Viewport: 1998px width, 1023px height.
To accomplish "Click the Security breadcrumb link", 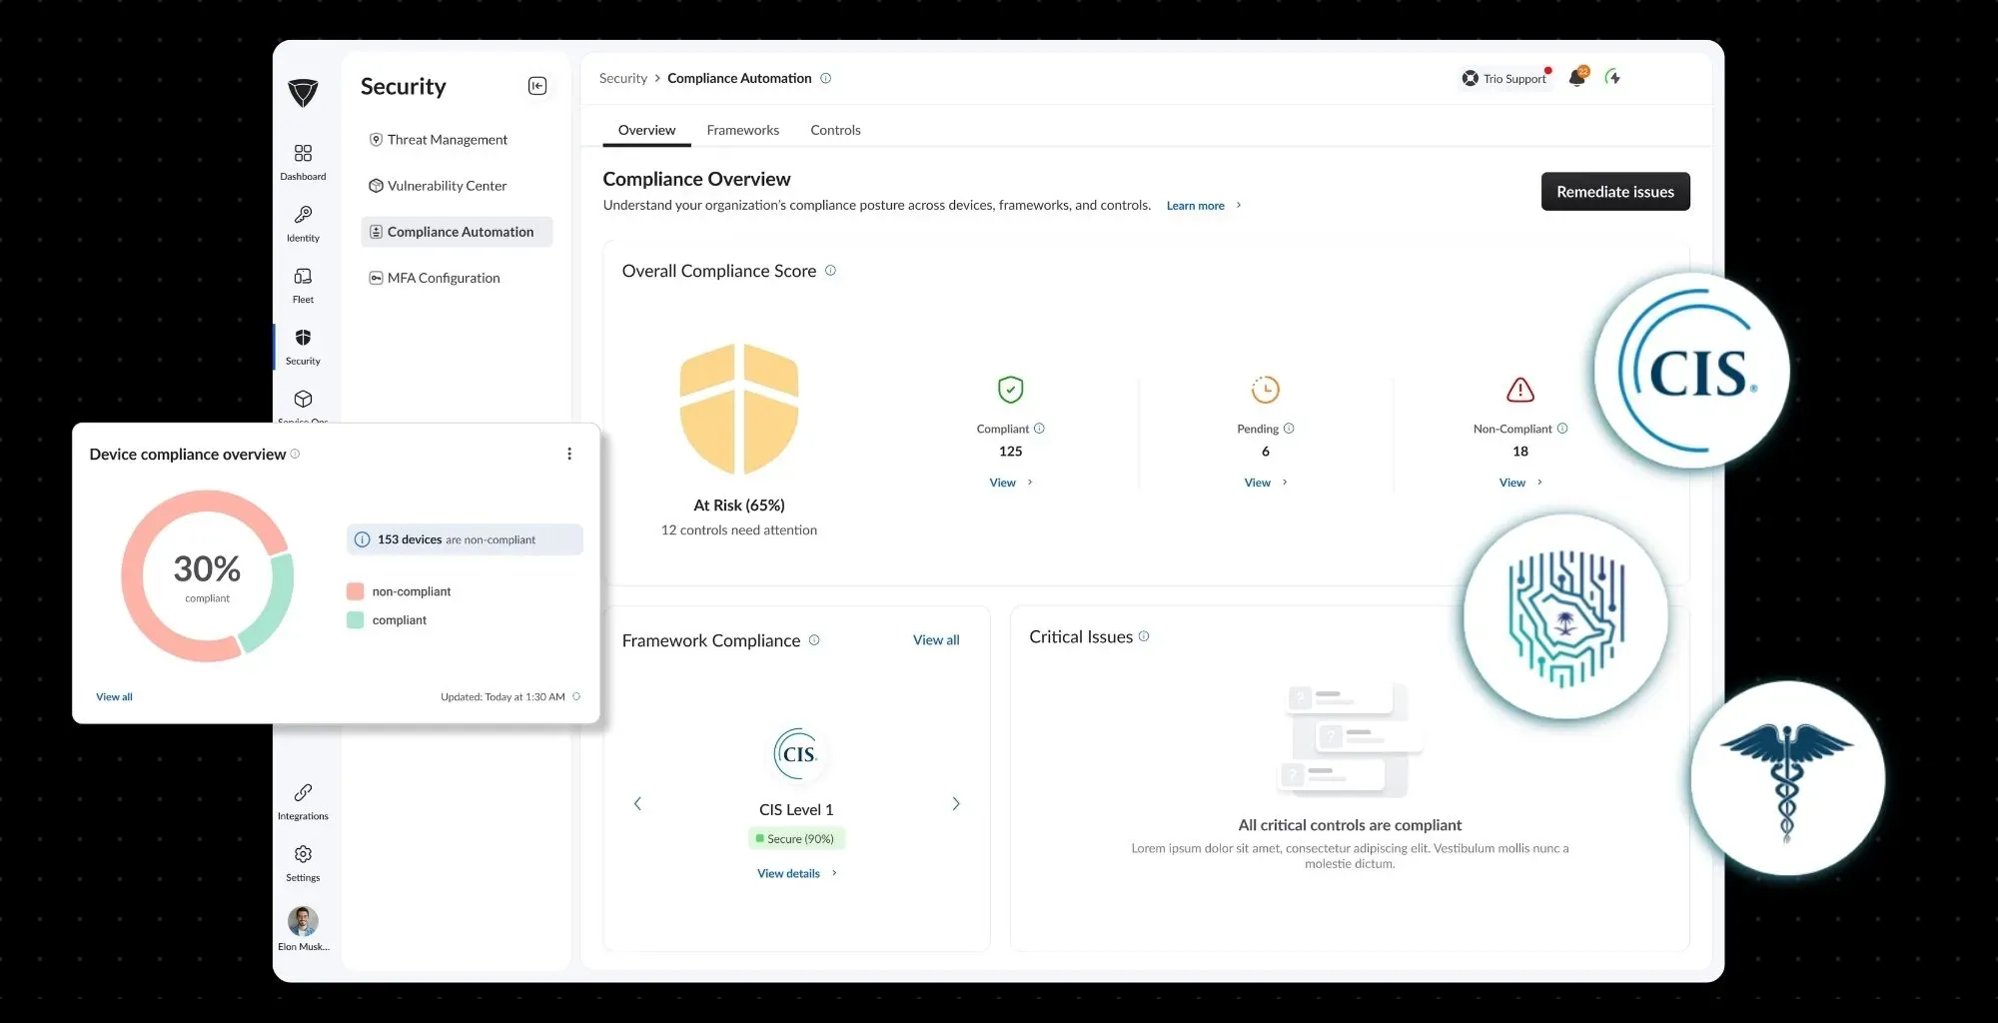I will [623, 78].
